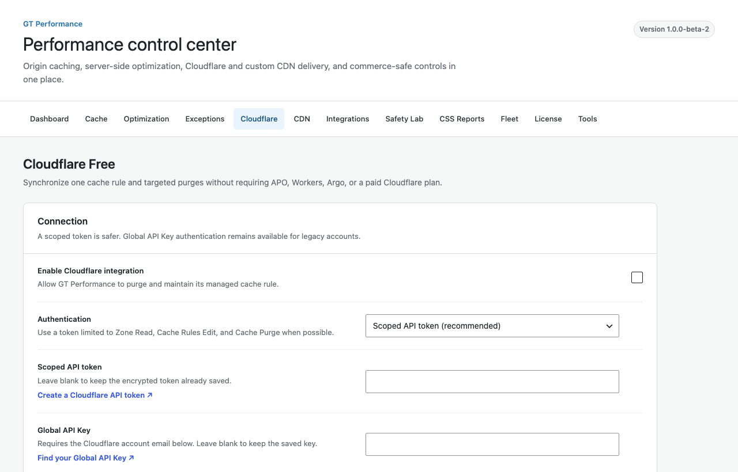Open the CDN tab
The image size is (738, 472).
(x=302, y=119)
